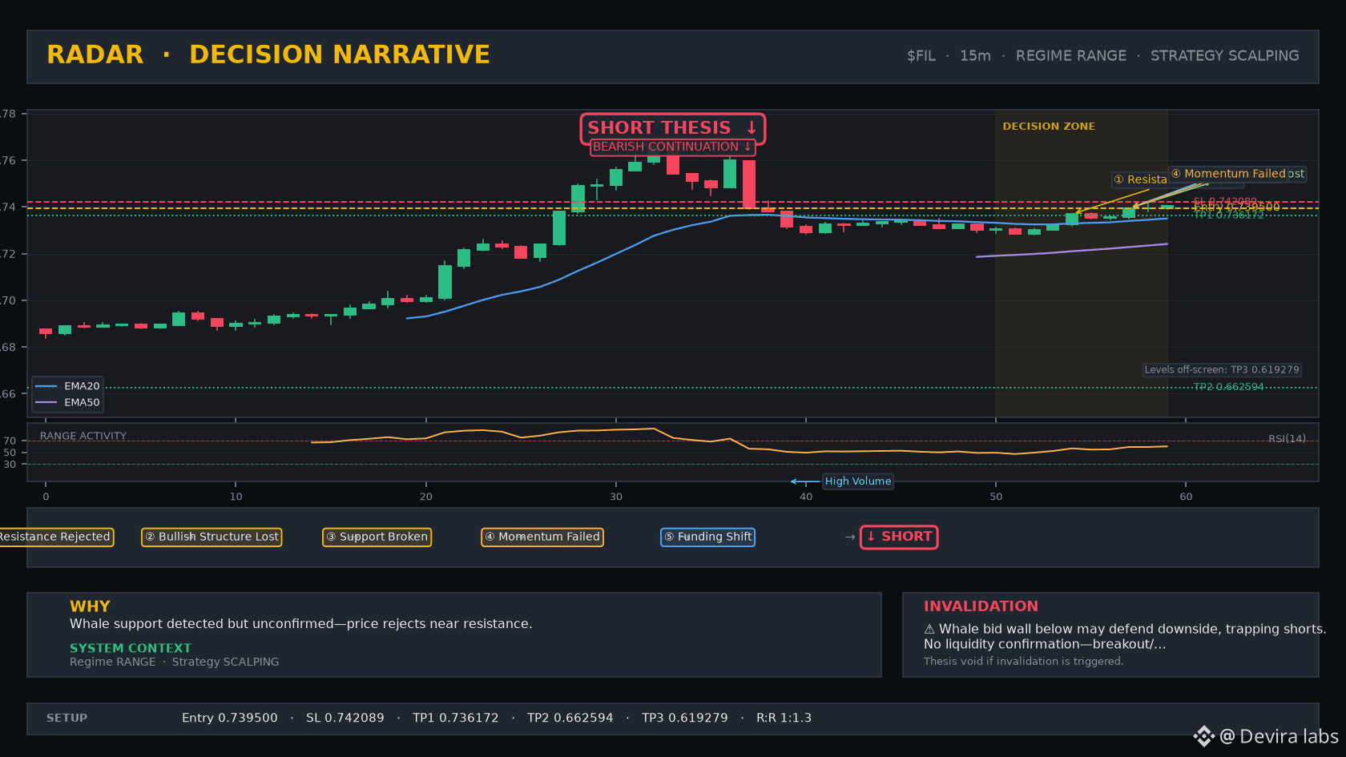Click the High Volume annotation label
Image resolution: width=1346 pixels, height=757 pixels.
858,481
